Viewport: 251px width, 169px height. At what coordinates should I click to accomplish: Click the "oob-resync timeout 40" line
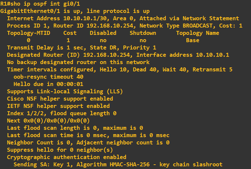(48, 77)
